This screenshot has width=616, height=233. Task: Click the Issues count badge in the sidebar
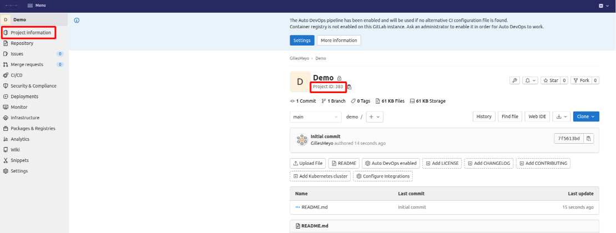[x=60, y=54]
